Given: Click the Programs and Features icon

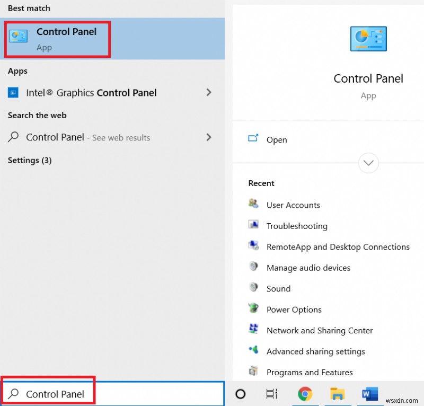Looking at the screenshot, I should 253,370.
